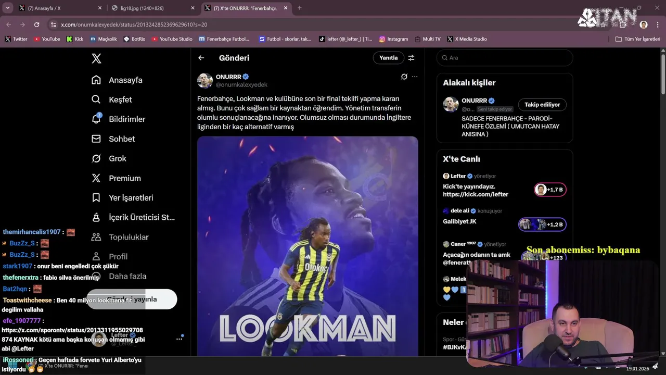Click Takip ediliyor button
The width and height of the screenshot is (666, 375).
542,105
